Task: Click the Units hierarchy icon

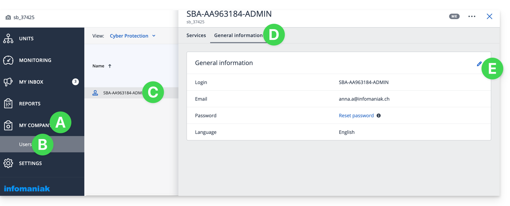Action: (x=8, y=39)
